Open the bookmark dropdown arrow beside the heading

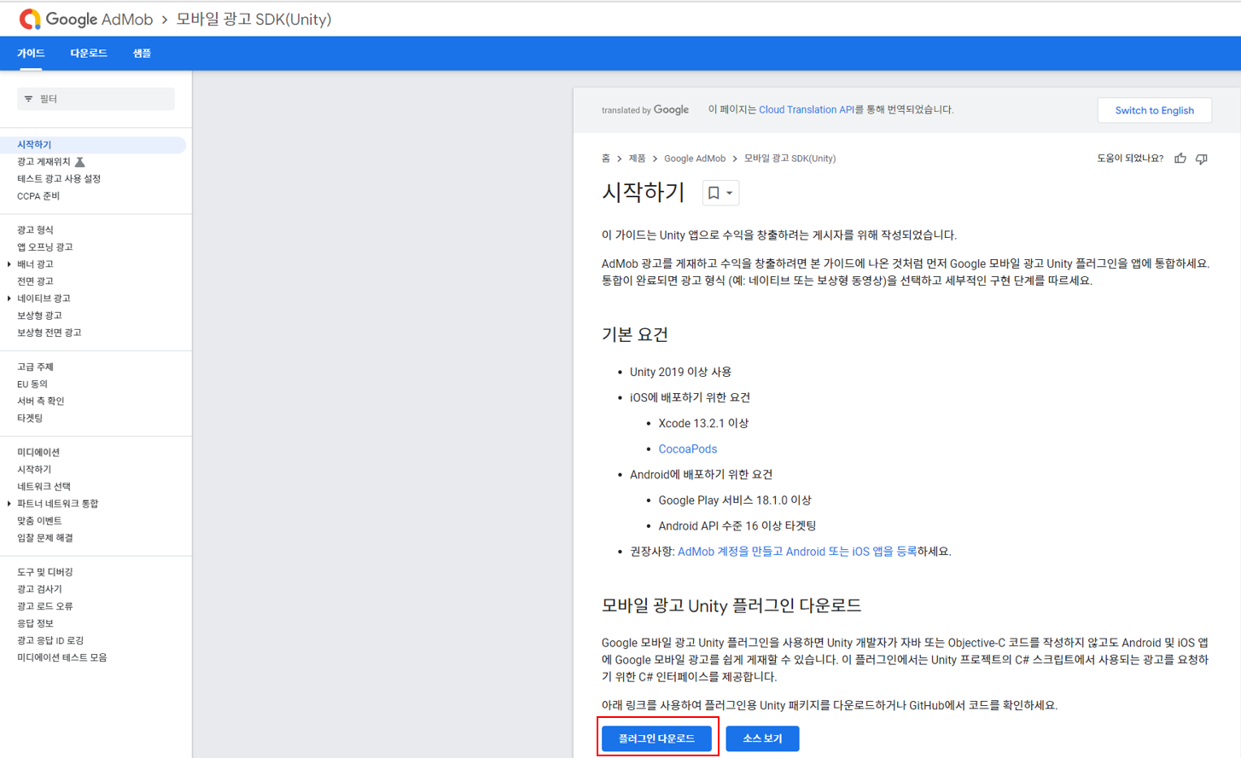click(730, 194)
